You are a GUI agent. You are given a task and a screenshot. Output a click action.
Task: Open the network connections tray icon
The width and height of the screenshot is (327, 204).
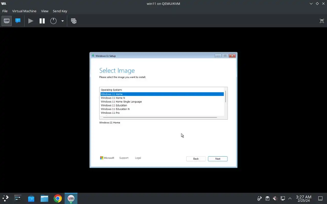pos(283,198)
